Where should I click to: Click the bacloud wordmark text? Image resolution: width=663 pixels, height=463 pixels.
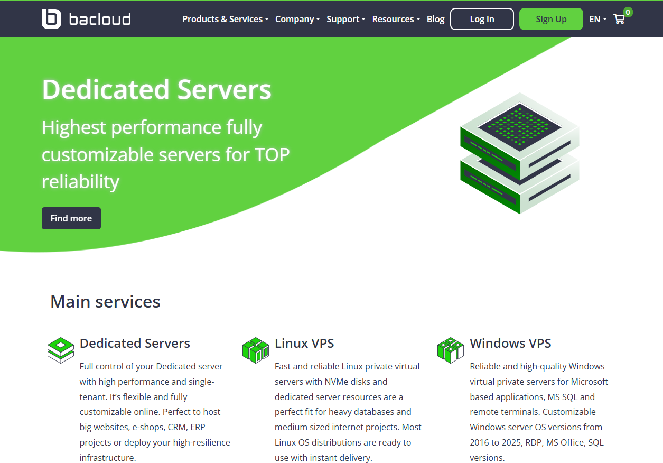[x=100, y=20]
